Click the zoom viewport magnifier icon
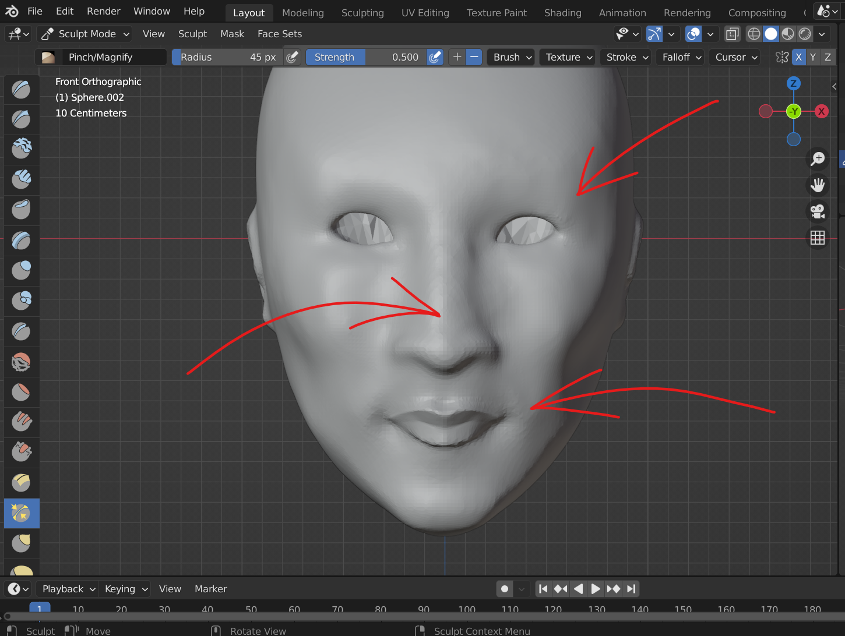 [x=818, y=158]
